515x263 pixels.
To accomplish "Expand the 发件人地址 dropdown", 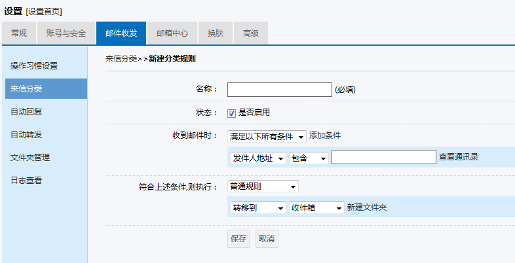I will pyautogui.click(x=258, y=158).
